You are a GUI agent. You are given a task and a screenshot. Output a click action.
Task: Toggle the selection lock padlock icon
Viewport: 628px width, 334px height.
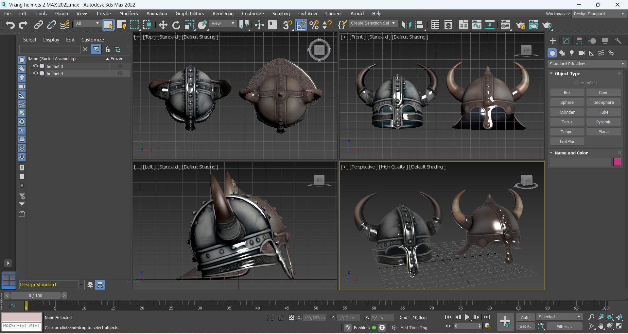click(281, 317)
